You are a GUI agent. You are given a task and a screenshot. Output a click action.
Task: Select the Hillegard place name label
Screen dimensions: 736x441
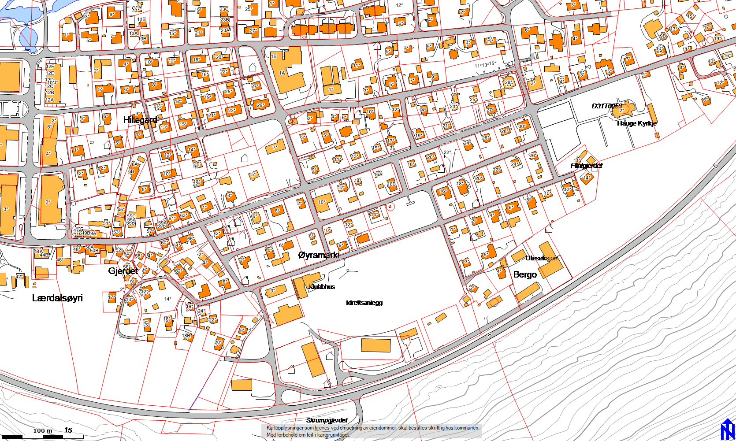click(x=140, y=120)
